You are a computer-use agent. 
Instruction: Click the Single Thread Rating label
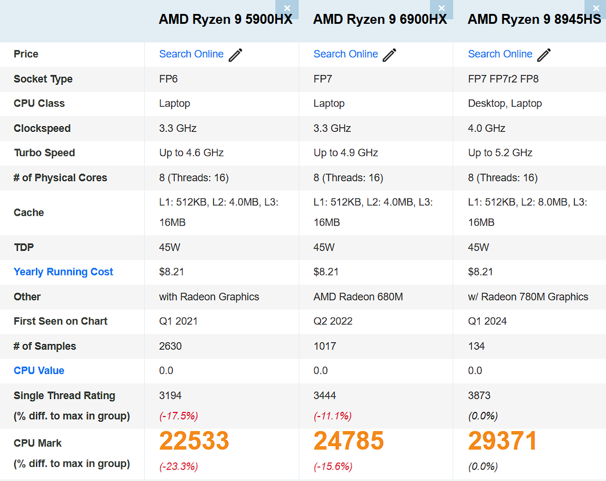[x=64, y=396]
